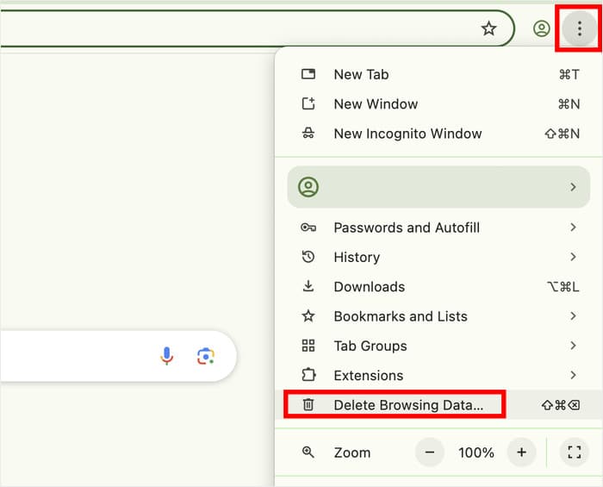Choose New Window from the menu
The image size is (603, 487).
coord(438,103)
